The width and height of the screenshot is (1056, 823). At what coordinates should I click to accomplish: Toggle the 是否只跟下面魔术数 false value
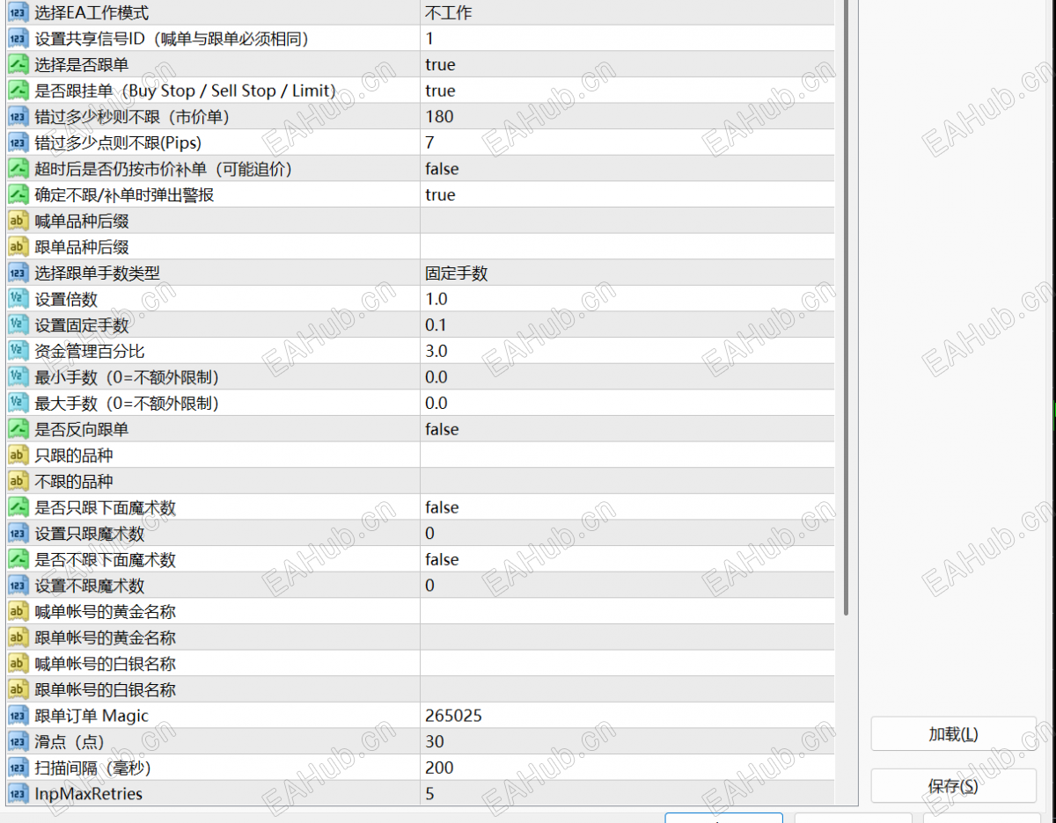pos(627,507)
